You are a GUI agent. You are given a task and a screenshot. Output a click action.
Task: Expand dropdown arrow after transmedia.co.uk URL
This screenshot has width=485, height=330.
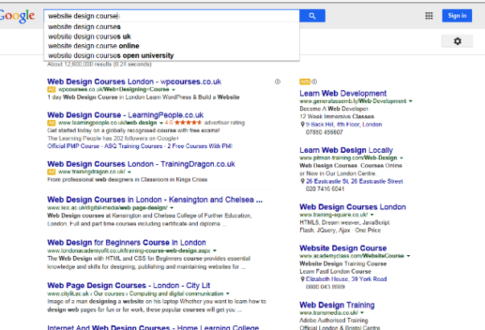click(x=362, y=312)
